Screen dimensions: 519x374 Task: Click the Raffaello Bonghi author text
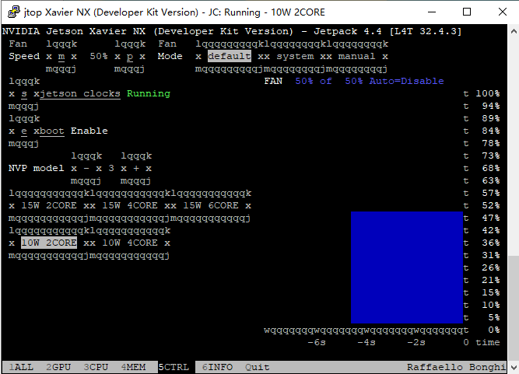click(456, 367)
